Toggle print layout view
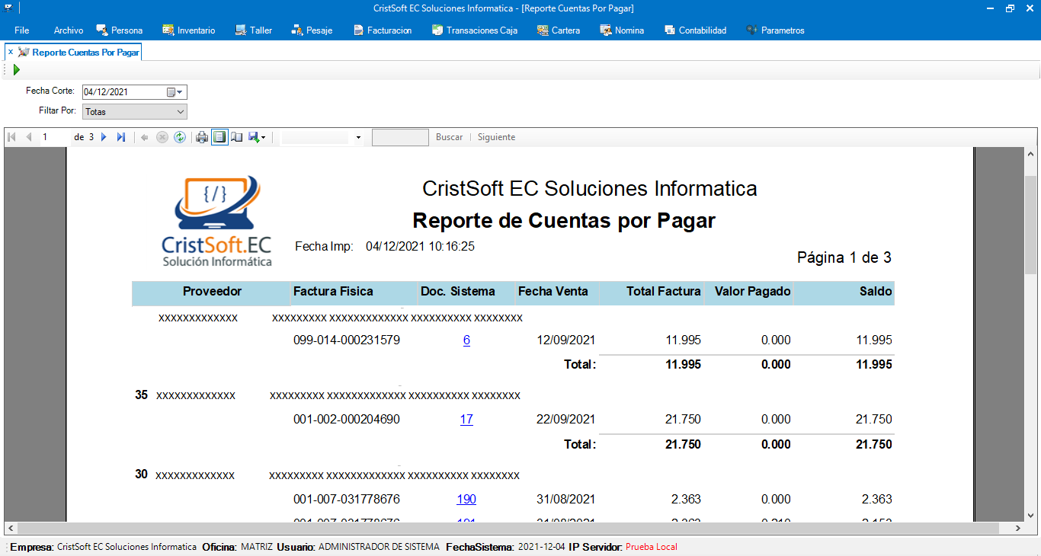This screenshot has height=556, width=1041. point(219,137)
